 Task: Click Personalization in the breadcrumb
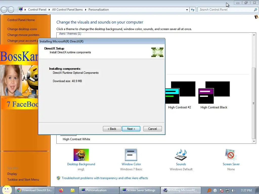99,10
